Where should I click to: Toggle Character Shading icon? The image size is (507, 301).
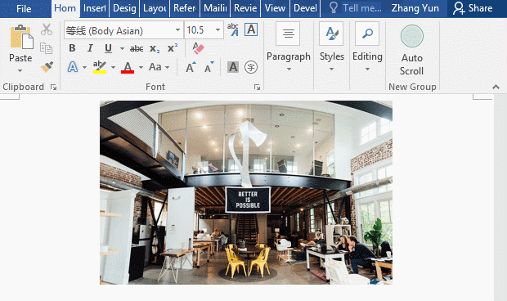point(233,67)
